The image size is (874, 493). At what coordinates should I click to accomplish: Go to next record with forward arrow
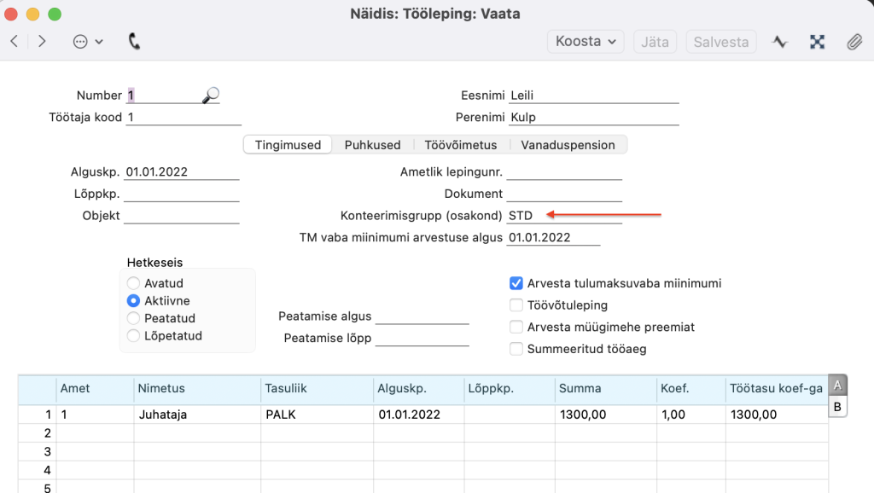42,41
